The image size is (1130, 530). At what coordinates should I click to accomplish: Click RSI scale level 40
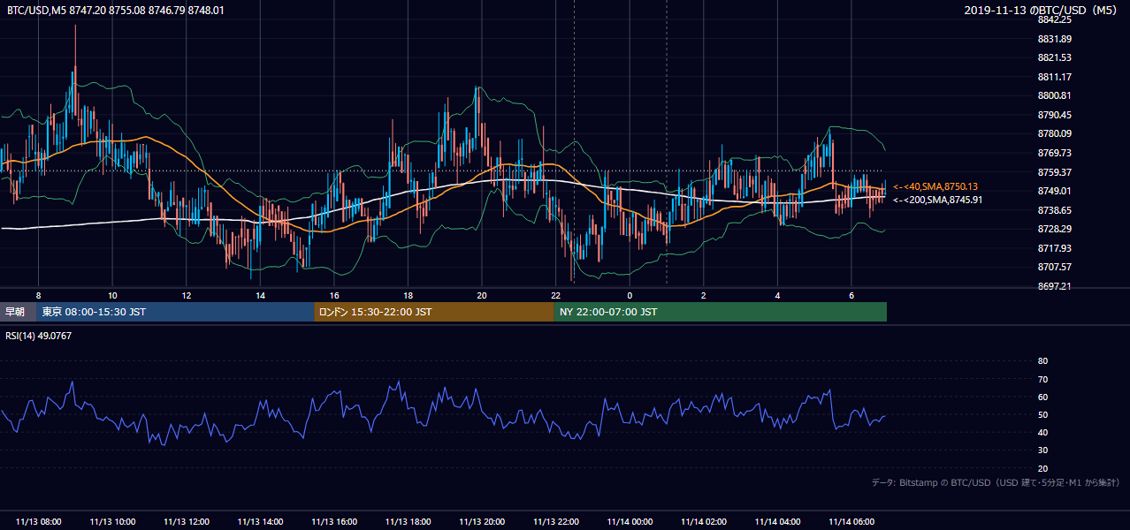pos(1042,432)
